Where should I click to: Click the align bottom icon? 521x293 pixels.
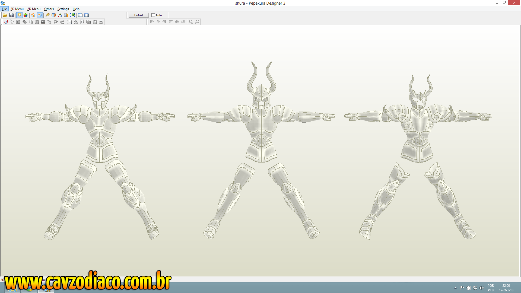(183, 22)
